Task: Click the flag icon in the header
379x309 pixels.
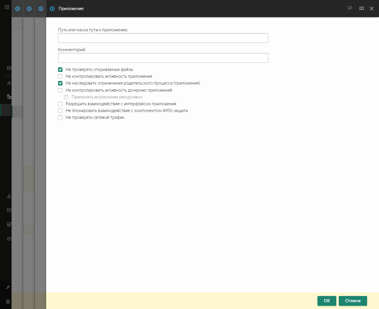Action: [350, 8]
